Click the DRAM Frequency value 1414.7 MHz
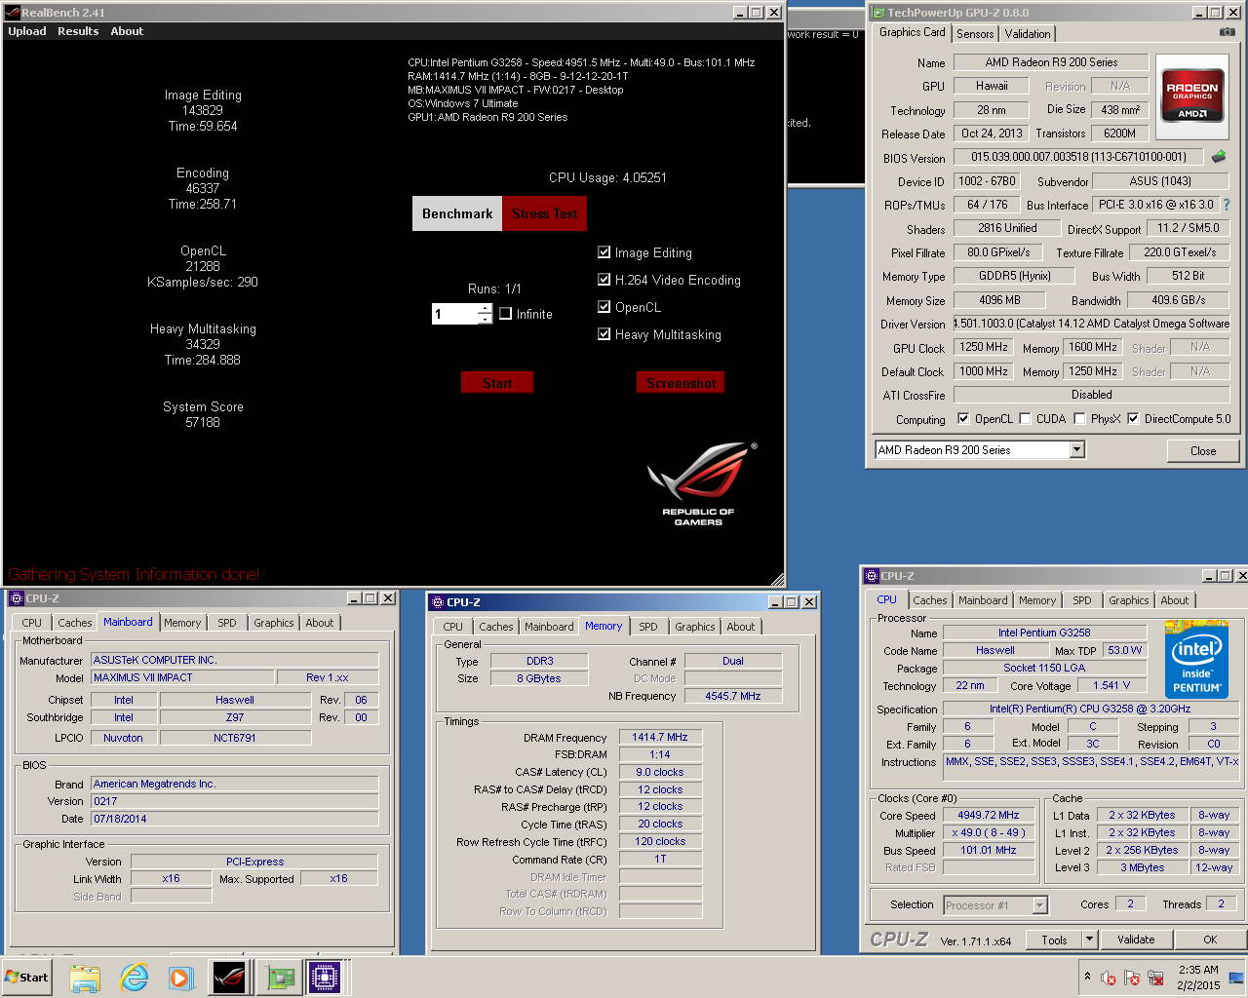The height and width of the screenshot is (998, 1248). coord(659,738)
